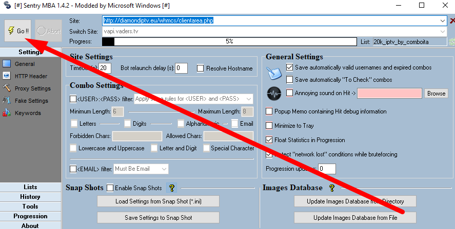The height and width of the screenshot is (229, 455).
Task: Click the Progress bar showing 5%
Action: pos(229,41)
